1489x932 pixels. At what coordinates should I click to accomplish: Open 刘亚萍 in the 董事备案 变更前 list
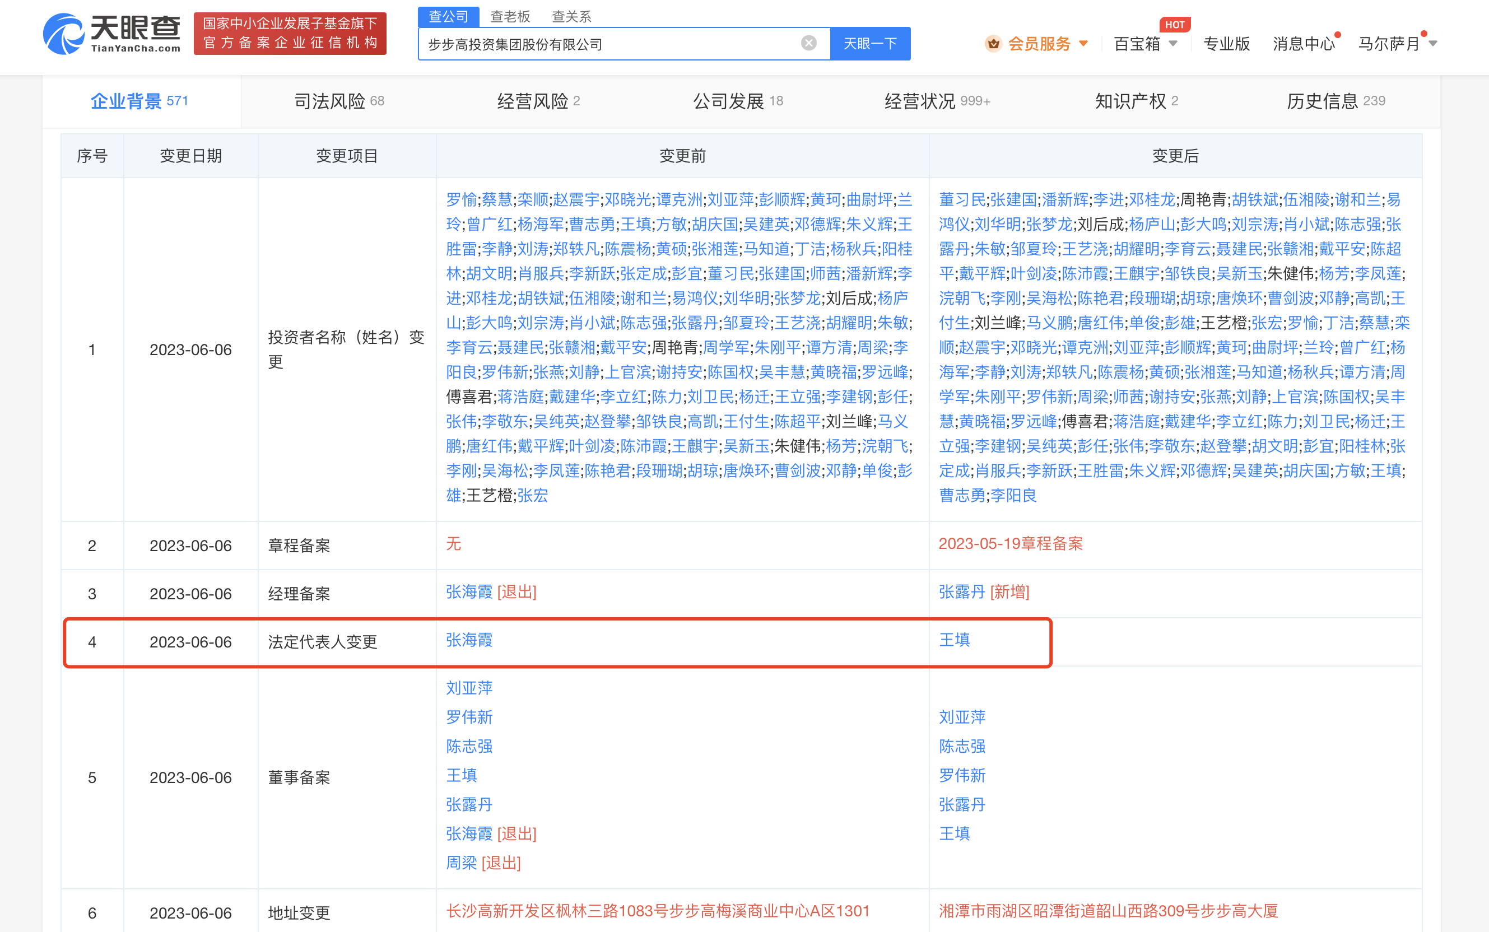click(x=469, y=688)
